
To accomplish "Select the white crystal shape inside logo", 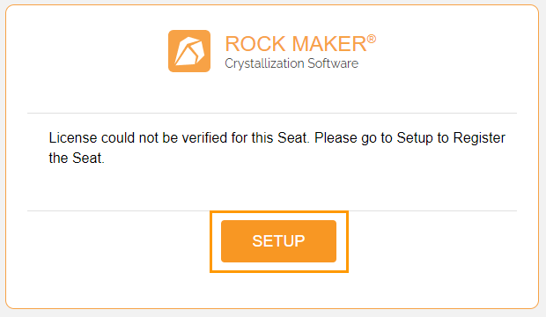I will point(189,51).
